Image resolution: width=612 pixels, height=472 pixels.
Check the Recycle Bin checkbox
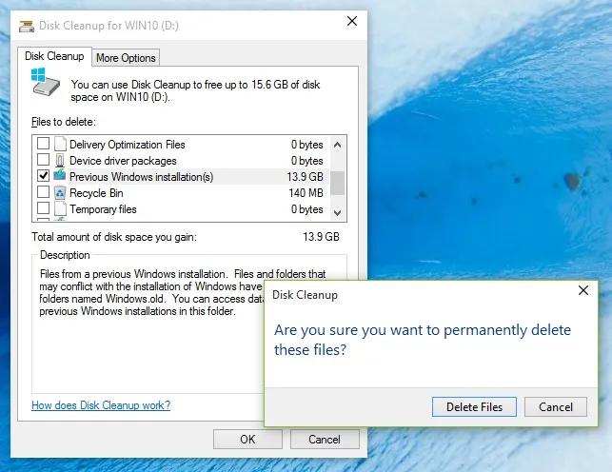click(x=43, y=192)
